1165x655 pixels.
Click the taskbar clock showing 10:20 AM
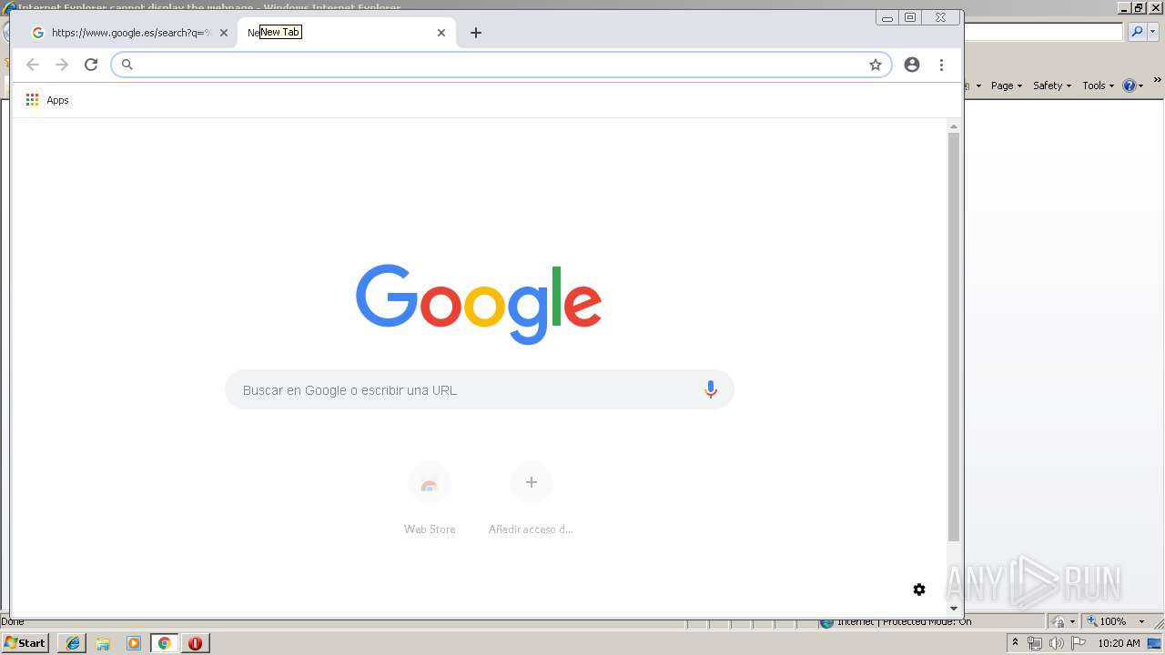click(x=1119, y=643)
